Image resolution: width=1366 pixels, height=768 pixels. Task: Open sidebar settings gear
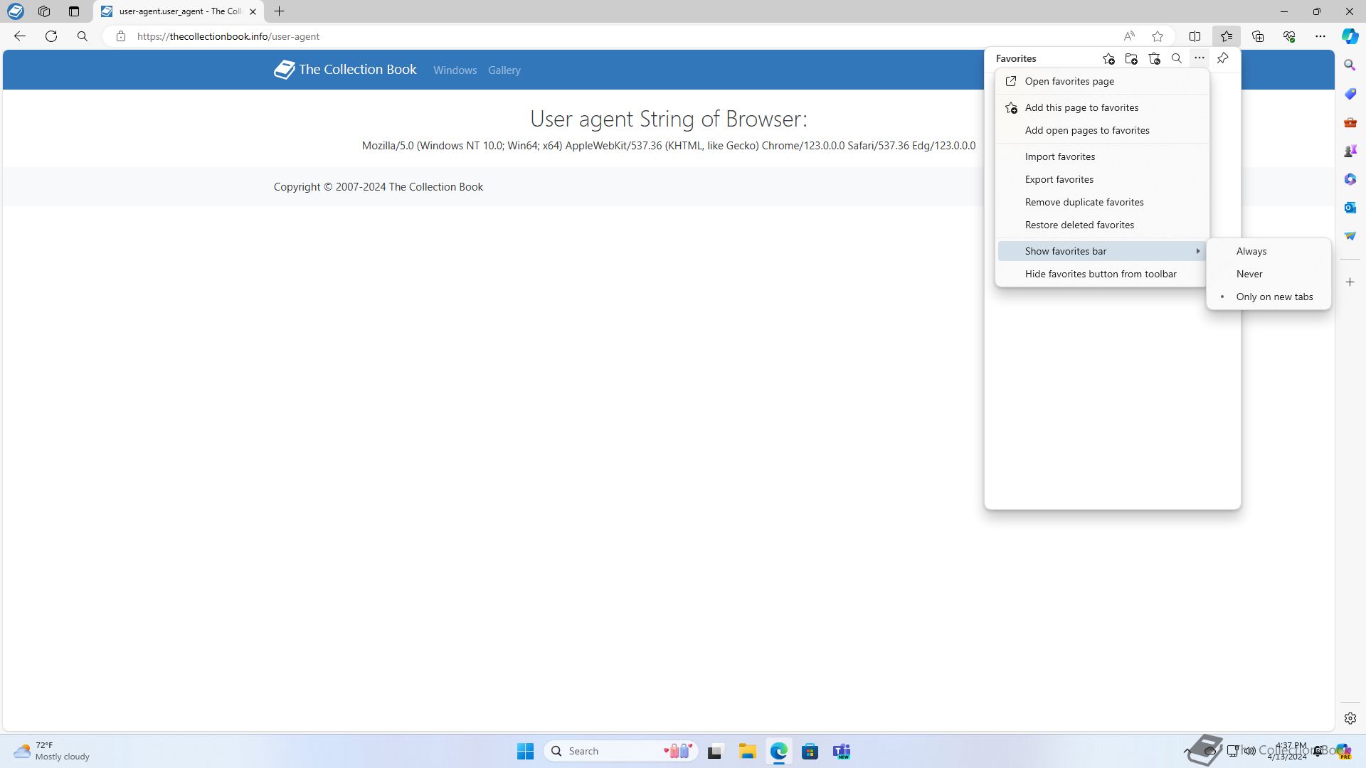[x=1350, y=718]
